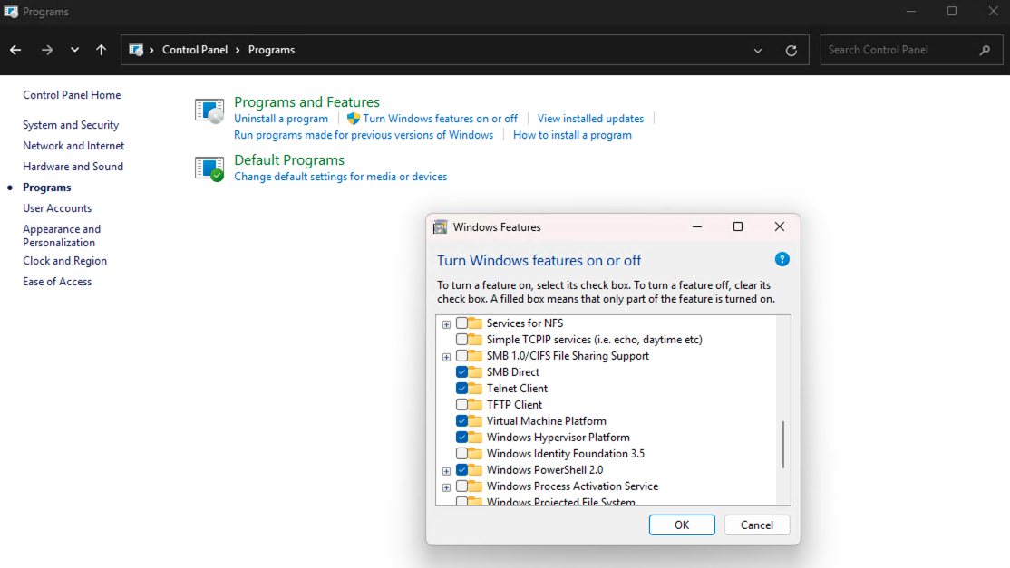This screenshot has width=1010, height=568.
Task: Expand the Services for NFS node
Action: tap(446, 324)
